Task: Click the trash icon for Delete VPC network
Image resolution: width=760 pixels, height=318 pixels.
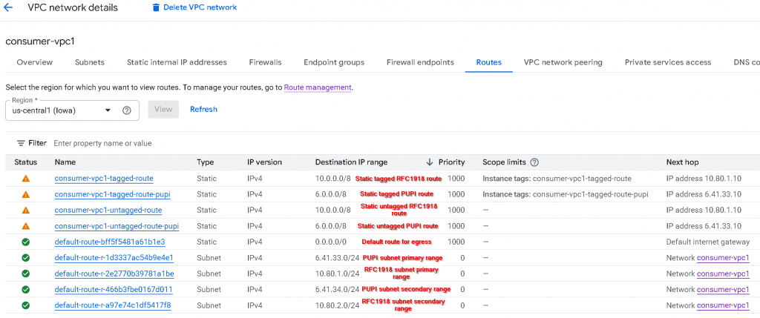Action: click(x=156, y=7)
